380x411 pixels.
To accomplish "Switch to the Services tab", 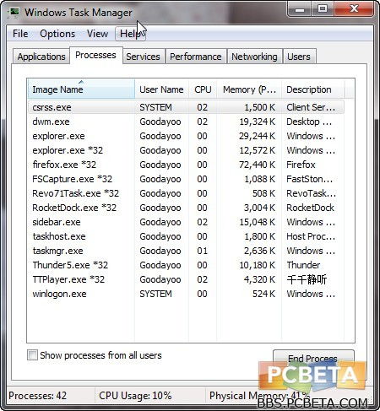I will pos(143,57).
